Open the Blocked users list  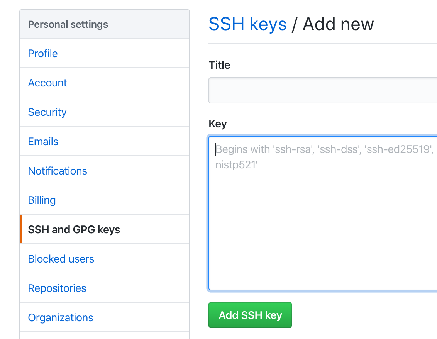click(x=61, y=259)
